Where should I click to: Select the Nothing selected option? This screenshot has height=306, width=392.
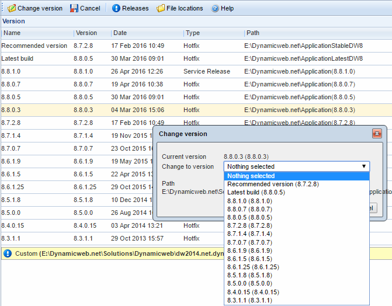click(251, 176)
